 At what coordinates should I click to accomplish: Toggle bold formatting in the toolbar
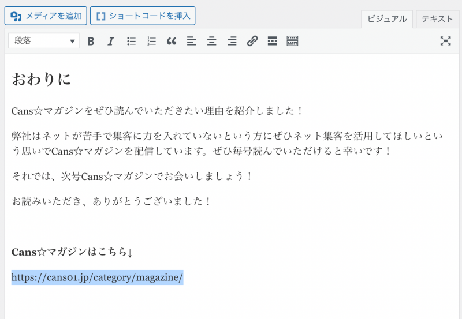coord(91,41)
